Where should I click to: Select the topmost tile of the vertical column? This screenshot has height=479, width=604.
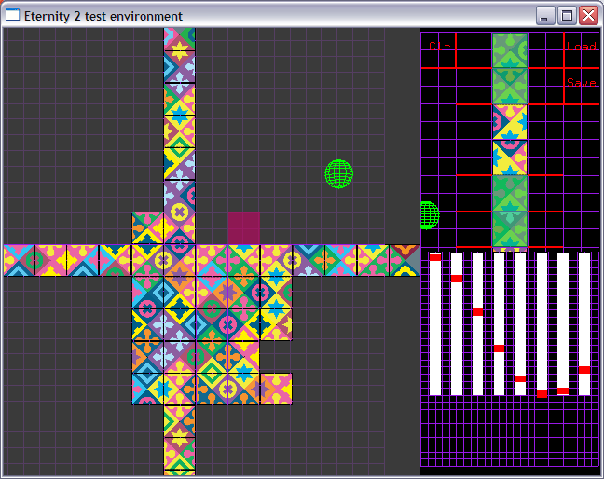(x=180, y=39)
